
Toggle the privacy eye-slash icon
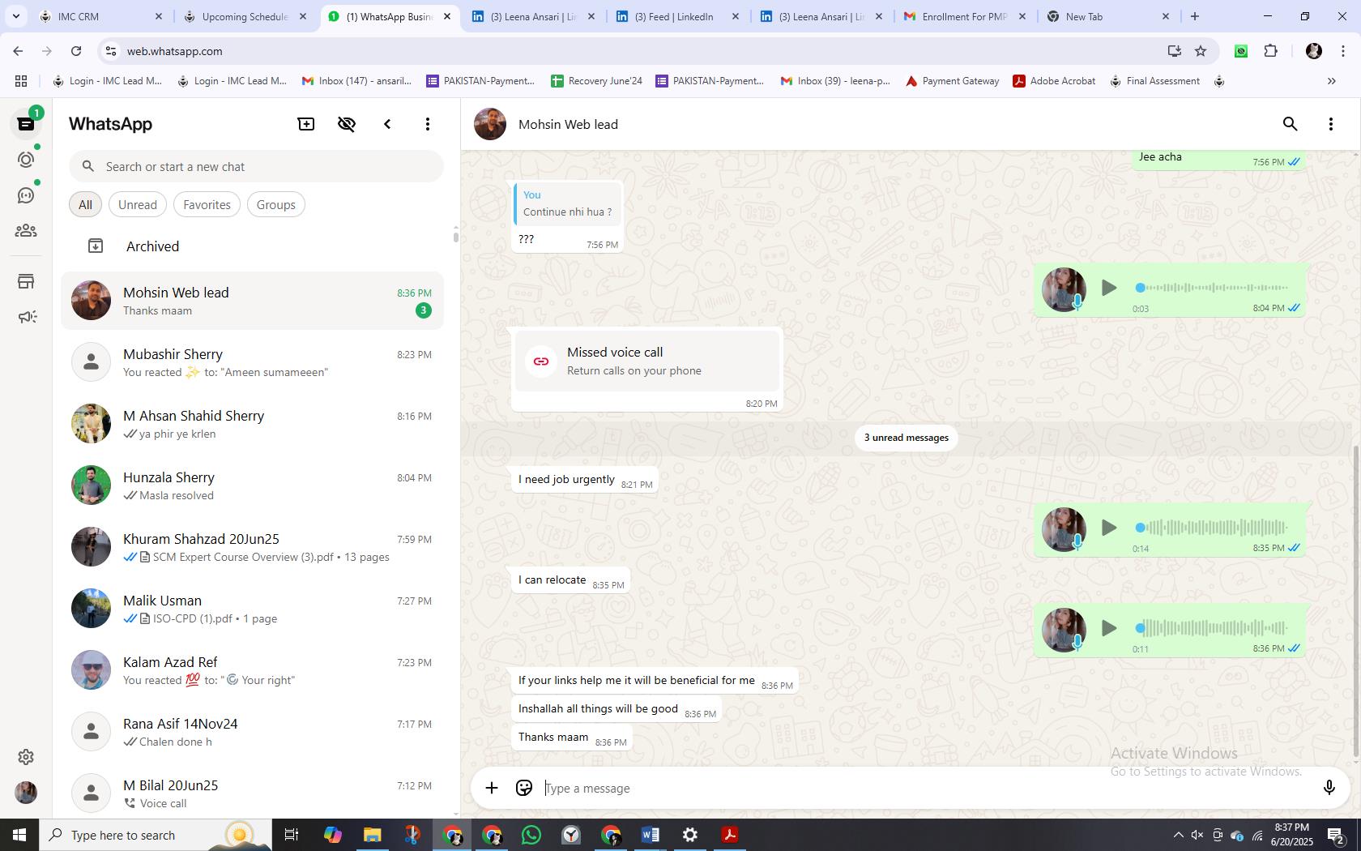pos(347,124)
